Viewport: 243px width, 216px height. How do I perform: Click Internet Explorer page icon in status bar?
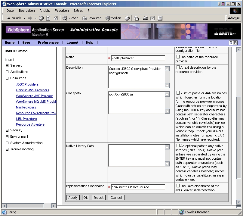click(4, 212)
